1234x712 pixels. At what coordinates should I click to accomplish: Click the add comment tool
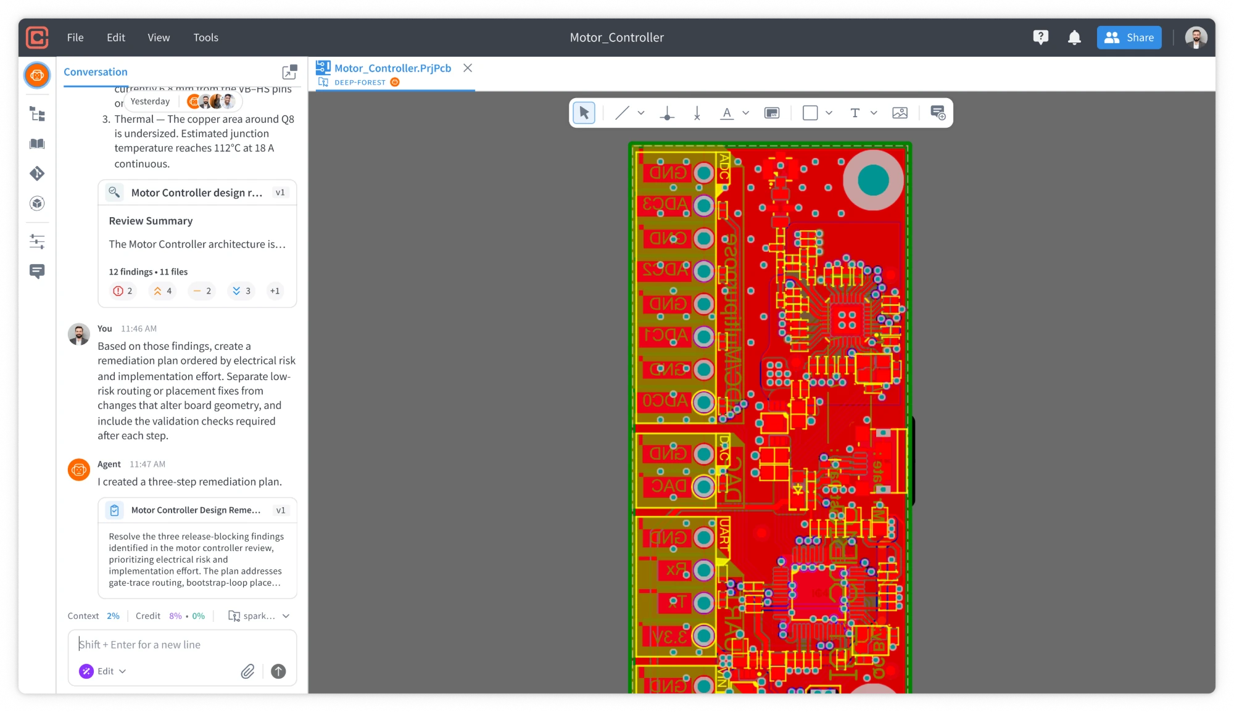tap(938, 113)
